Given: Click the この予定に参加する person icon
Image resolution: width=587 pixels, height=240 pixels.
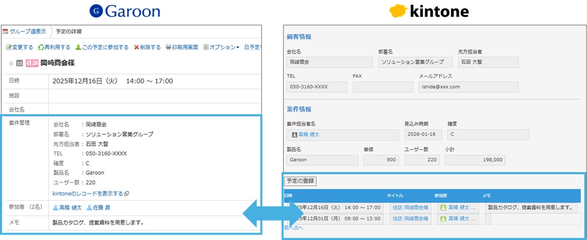Looking at the screenshot, I should coord(78,47).
